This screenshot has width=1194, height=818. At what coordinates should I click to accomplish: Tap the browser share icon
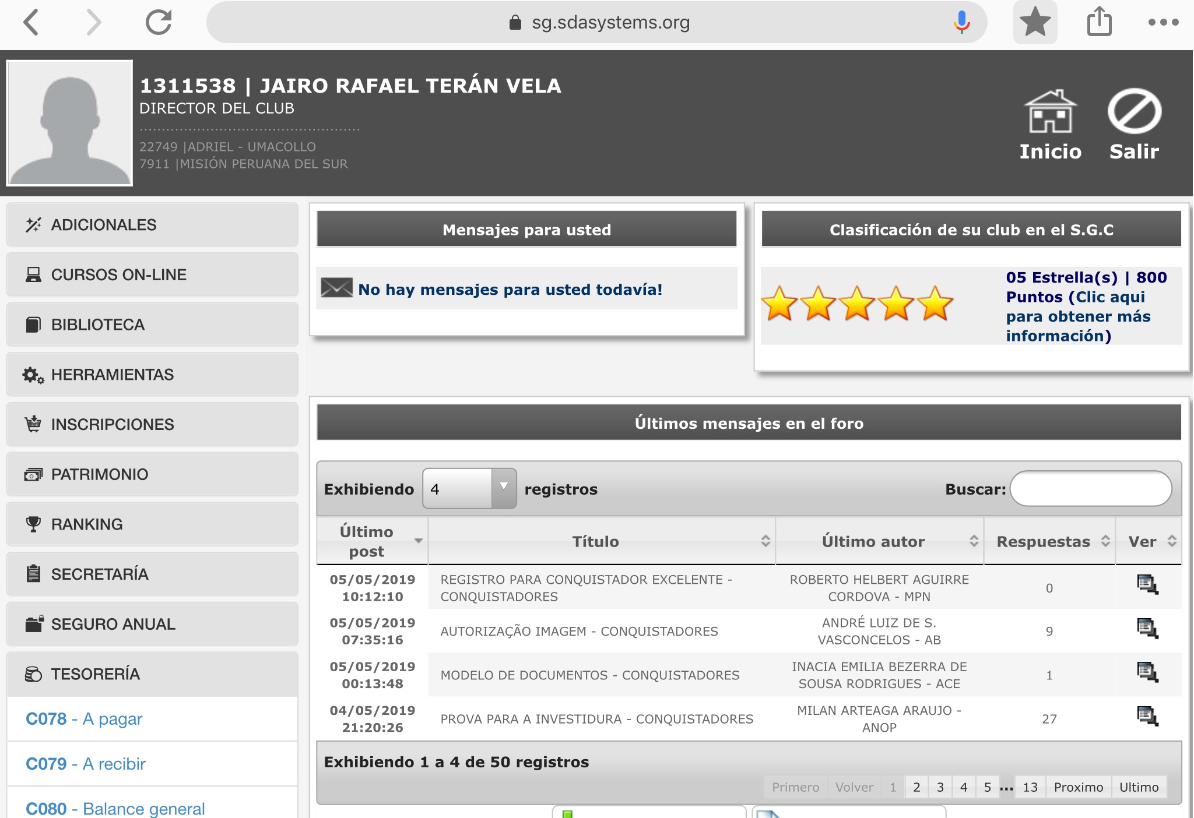pyautogui.click(x=1100, y=23)
